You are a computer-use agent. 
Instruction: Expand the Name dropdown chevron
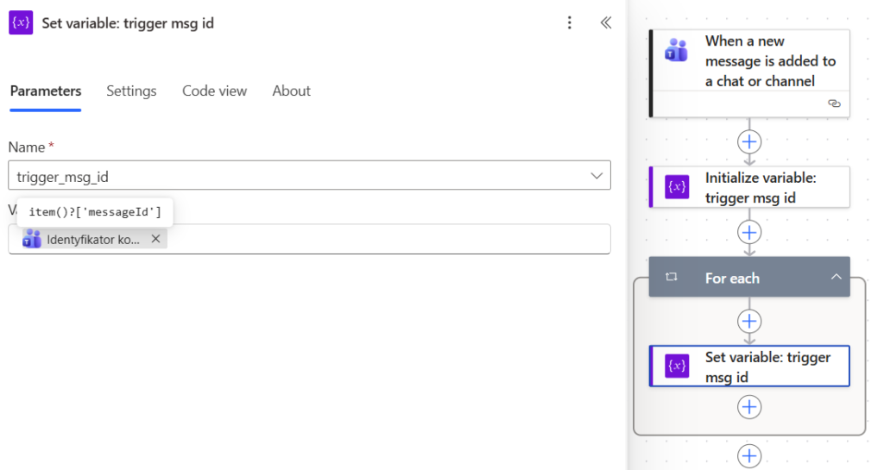pos(597,176)
